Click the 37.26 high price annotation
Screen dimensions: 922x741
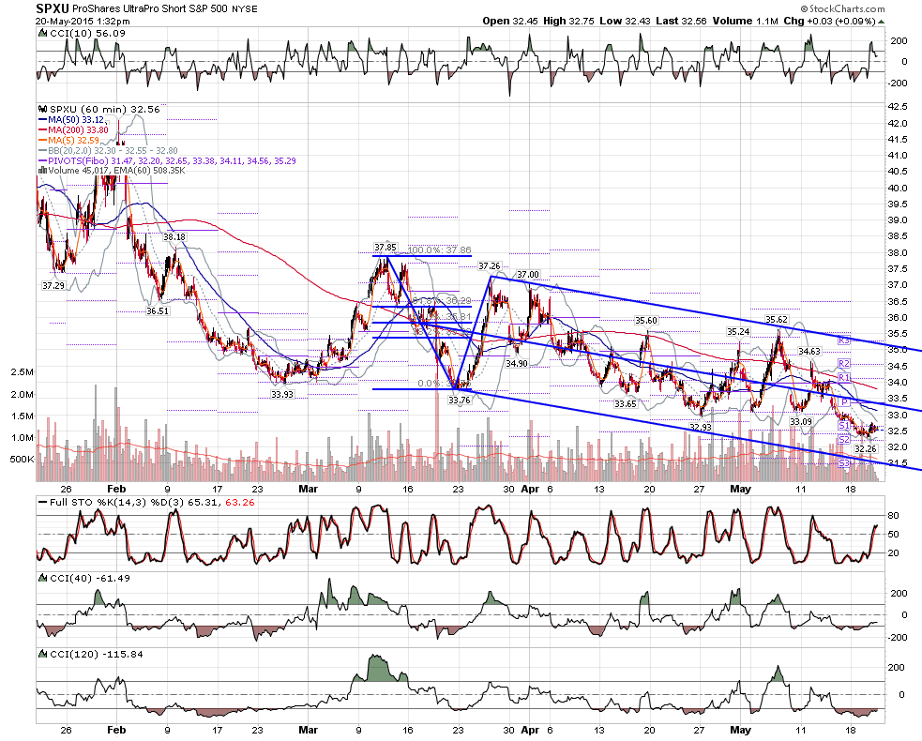490,266
